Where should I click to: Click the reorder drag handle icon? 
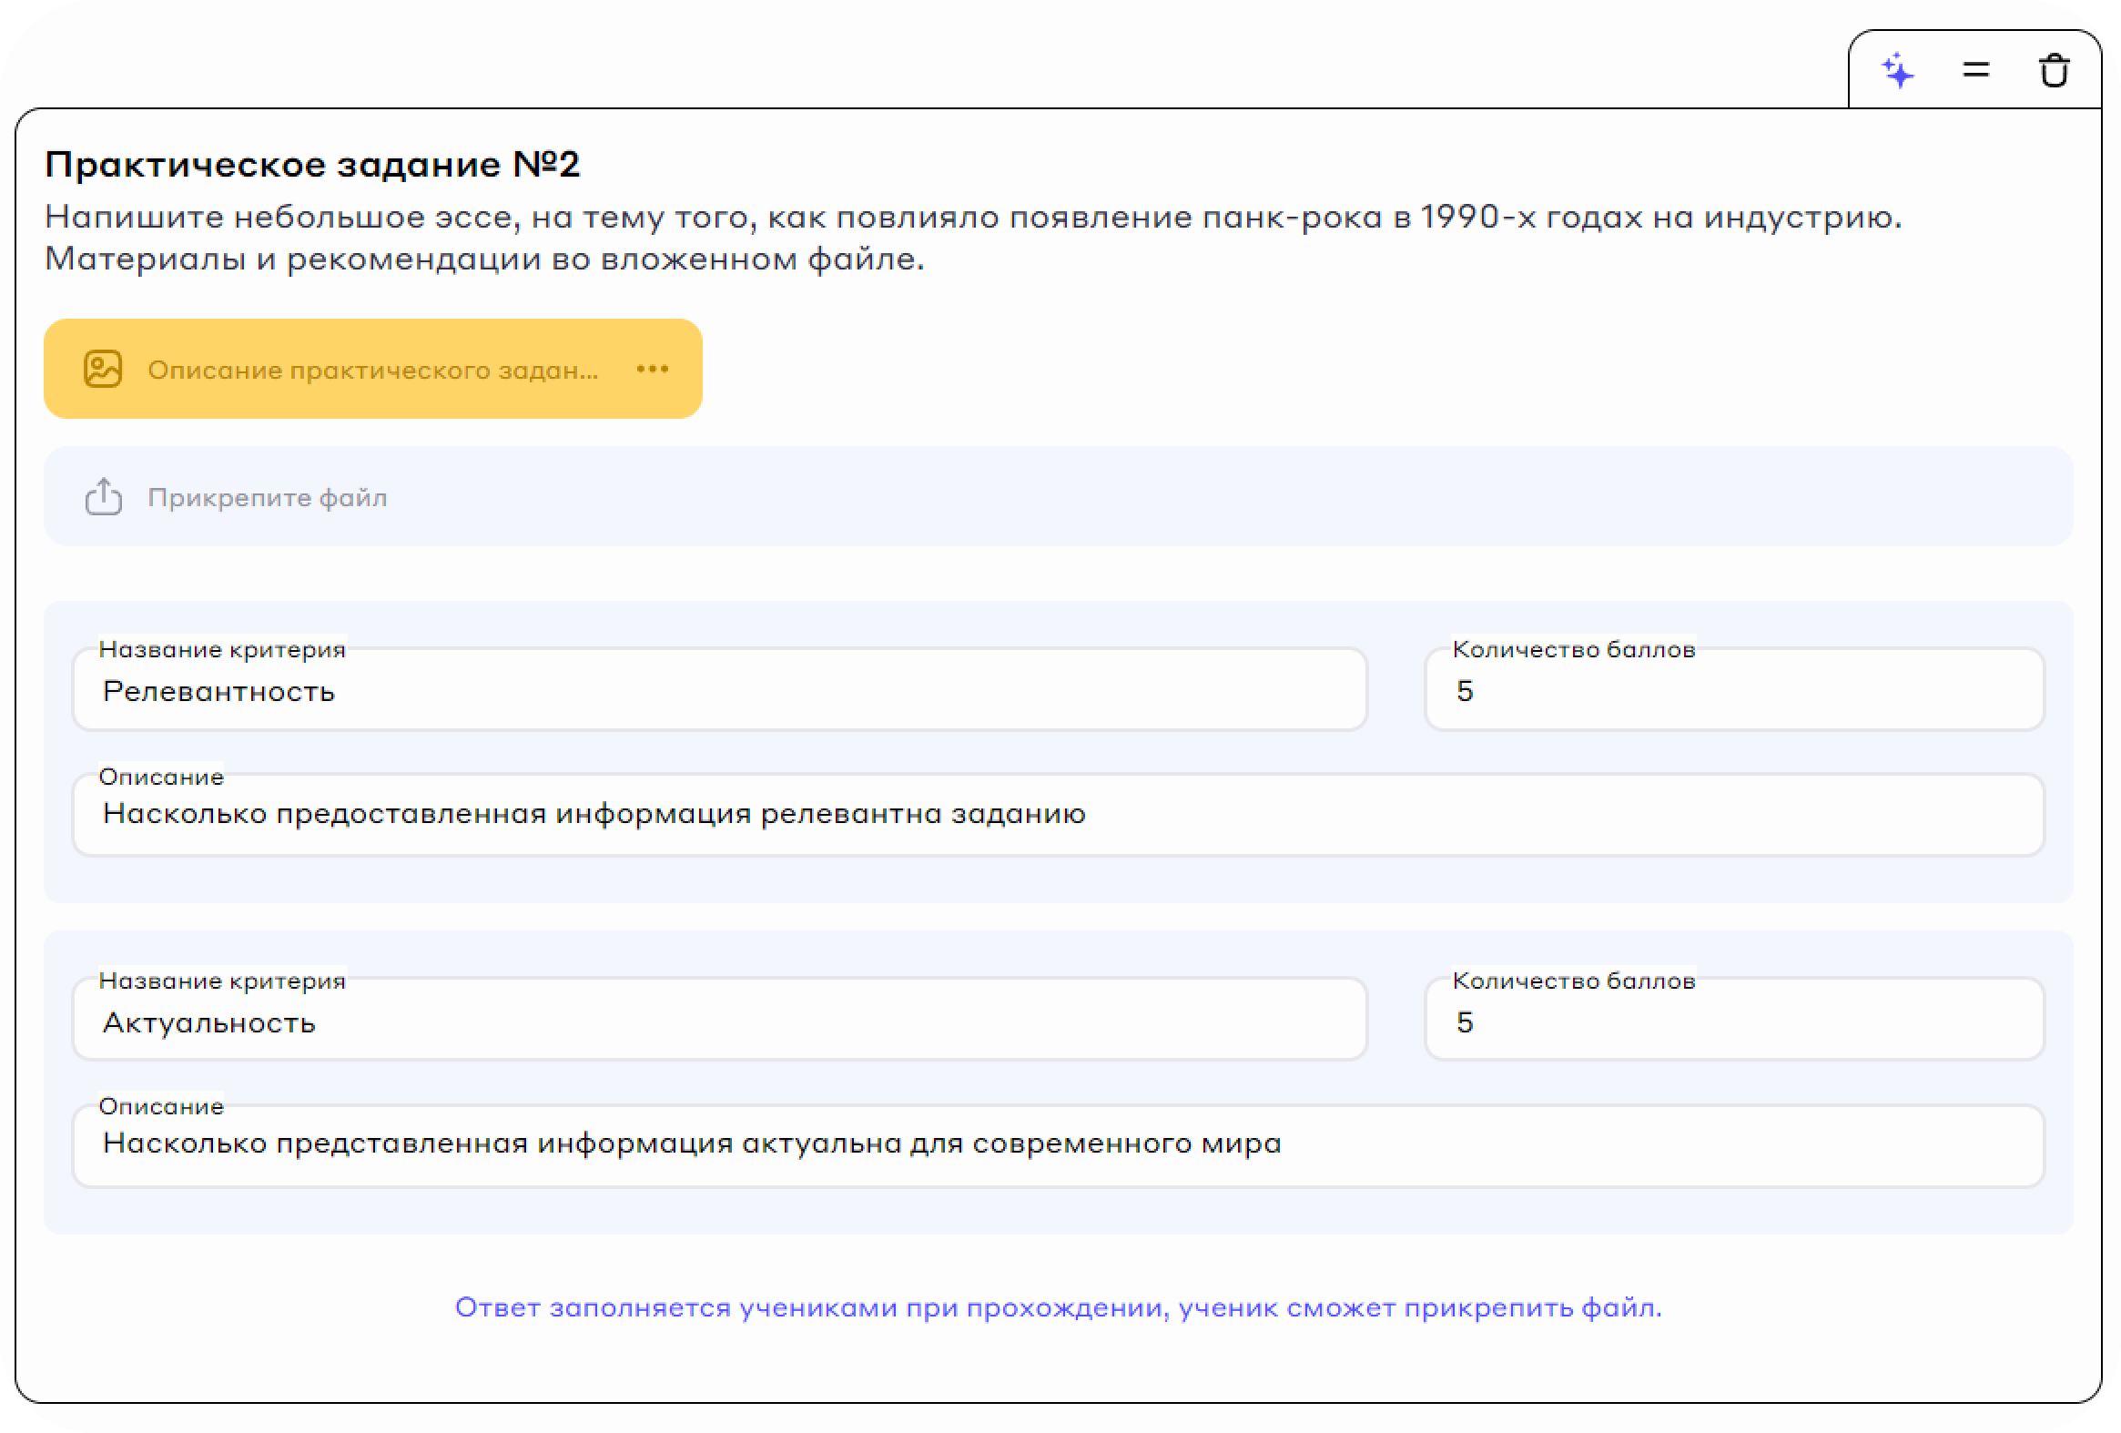pyautogui.click(x=1976, y=70)
